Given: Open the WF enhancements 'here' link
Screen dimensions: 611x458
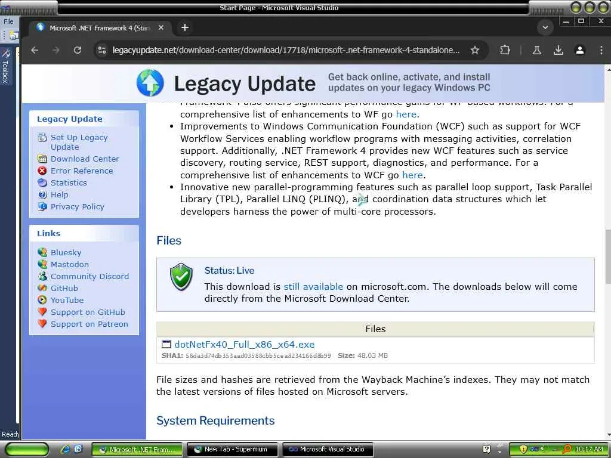Looking at the screenshot, I should point(406,114).
